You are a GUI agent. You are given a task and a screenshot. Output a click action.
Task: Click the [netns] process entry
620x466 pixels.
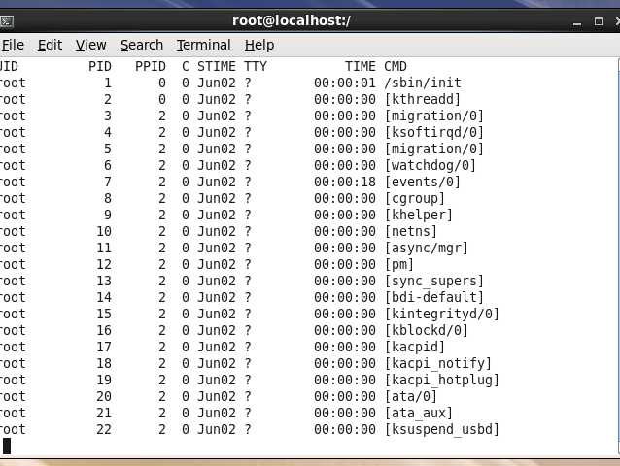411,231
